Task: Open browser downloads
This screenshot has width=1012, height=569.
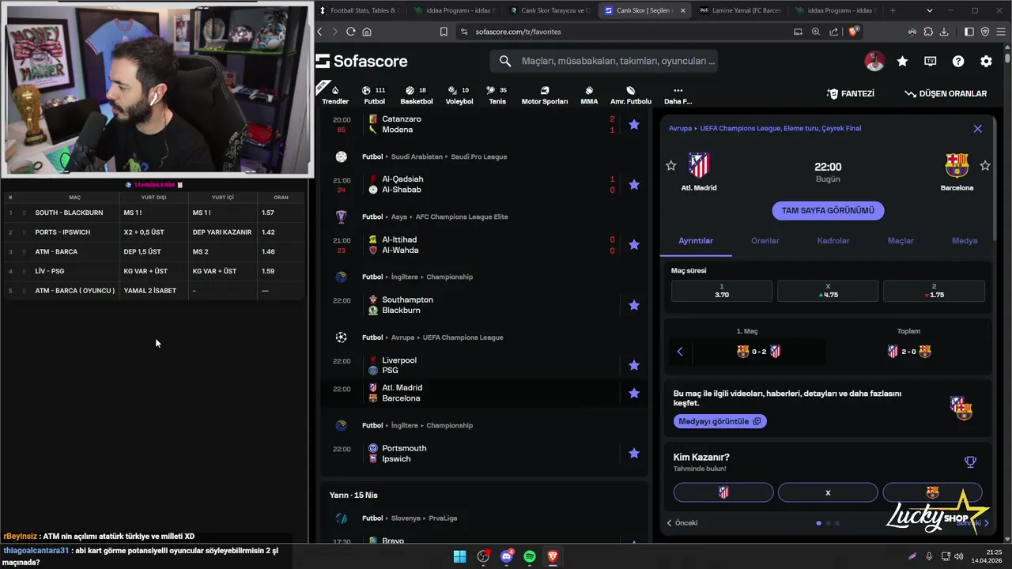Action: [x=944, y=32]
